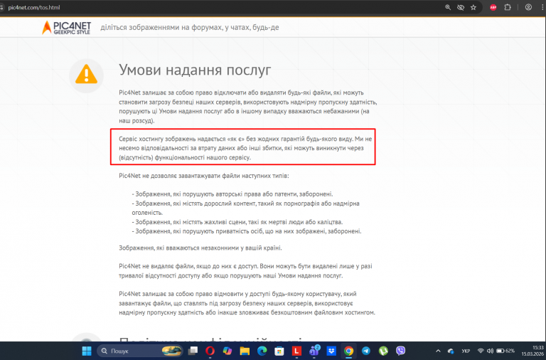Click first paragraph Pic4Net залишає право відключати
The image size is (546, 360).
coord(248,107)
